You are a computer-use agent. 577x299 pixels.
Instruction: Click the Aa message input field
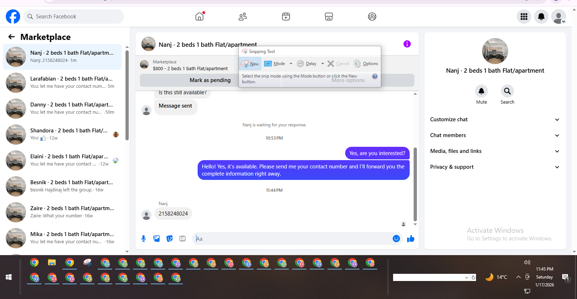pos(292,239)
